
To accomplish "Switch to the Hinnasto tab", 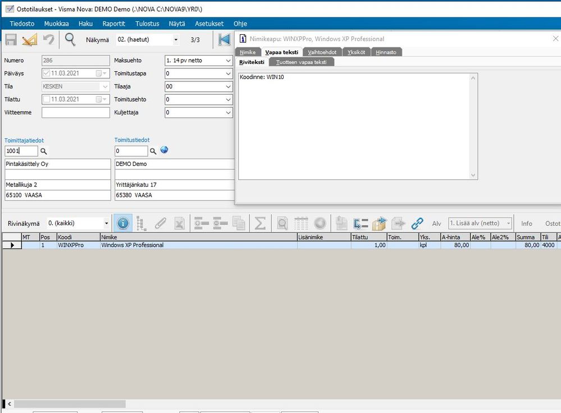I will click(x=386, y=52).
